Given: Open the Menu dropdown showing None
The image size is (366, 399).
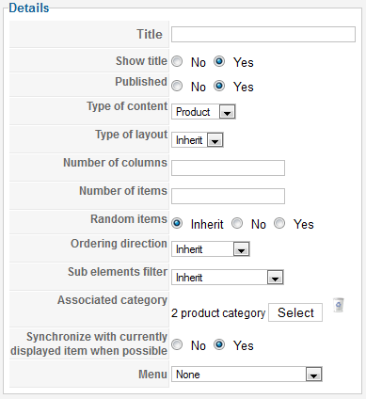Looking at the screenshot, I should click(x=247, y=375).
